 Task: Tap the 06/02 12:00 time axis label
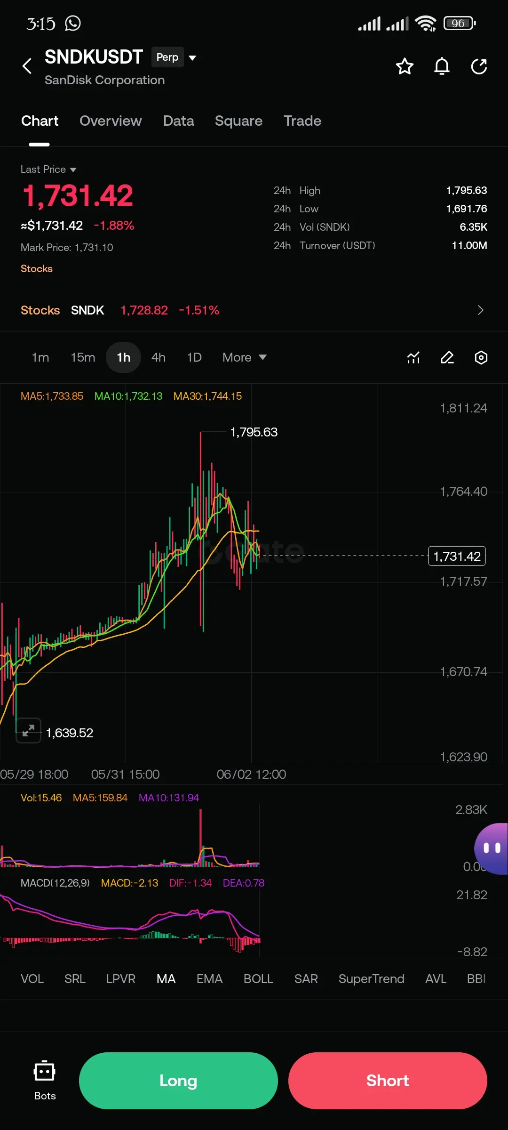(251, 774)
